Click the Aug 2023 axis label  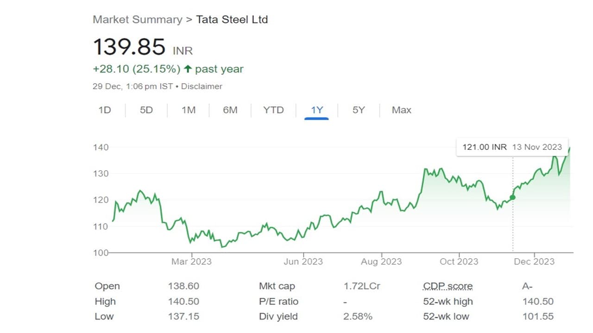coord(381,261)
